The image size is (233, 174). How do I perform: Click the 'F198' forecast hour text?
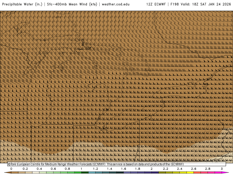coord(174,4)
